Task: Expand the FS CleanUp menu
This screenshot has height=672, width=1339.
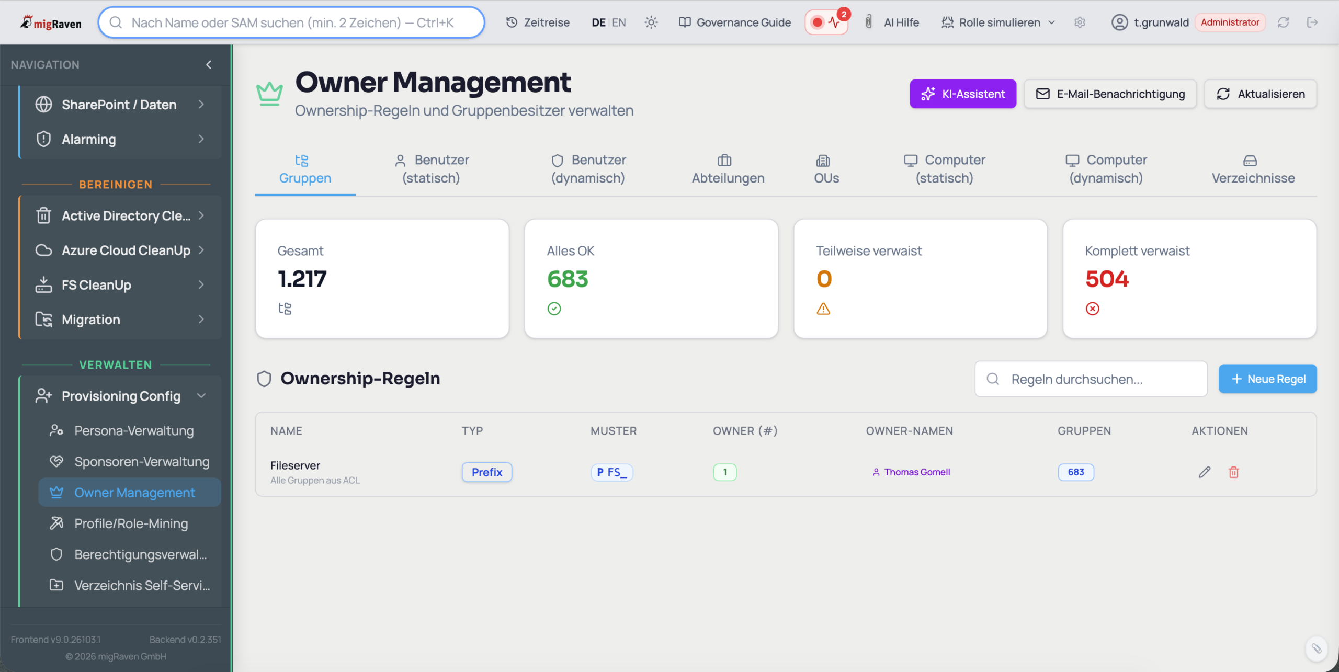Action: point(120,285)
